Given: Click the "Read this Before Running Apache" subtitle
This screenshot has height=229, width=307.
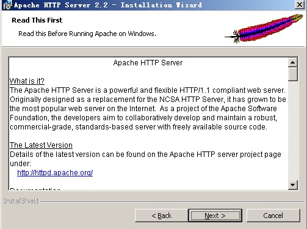Looking at the screenshot, I should click(x=87, y=34).
